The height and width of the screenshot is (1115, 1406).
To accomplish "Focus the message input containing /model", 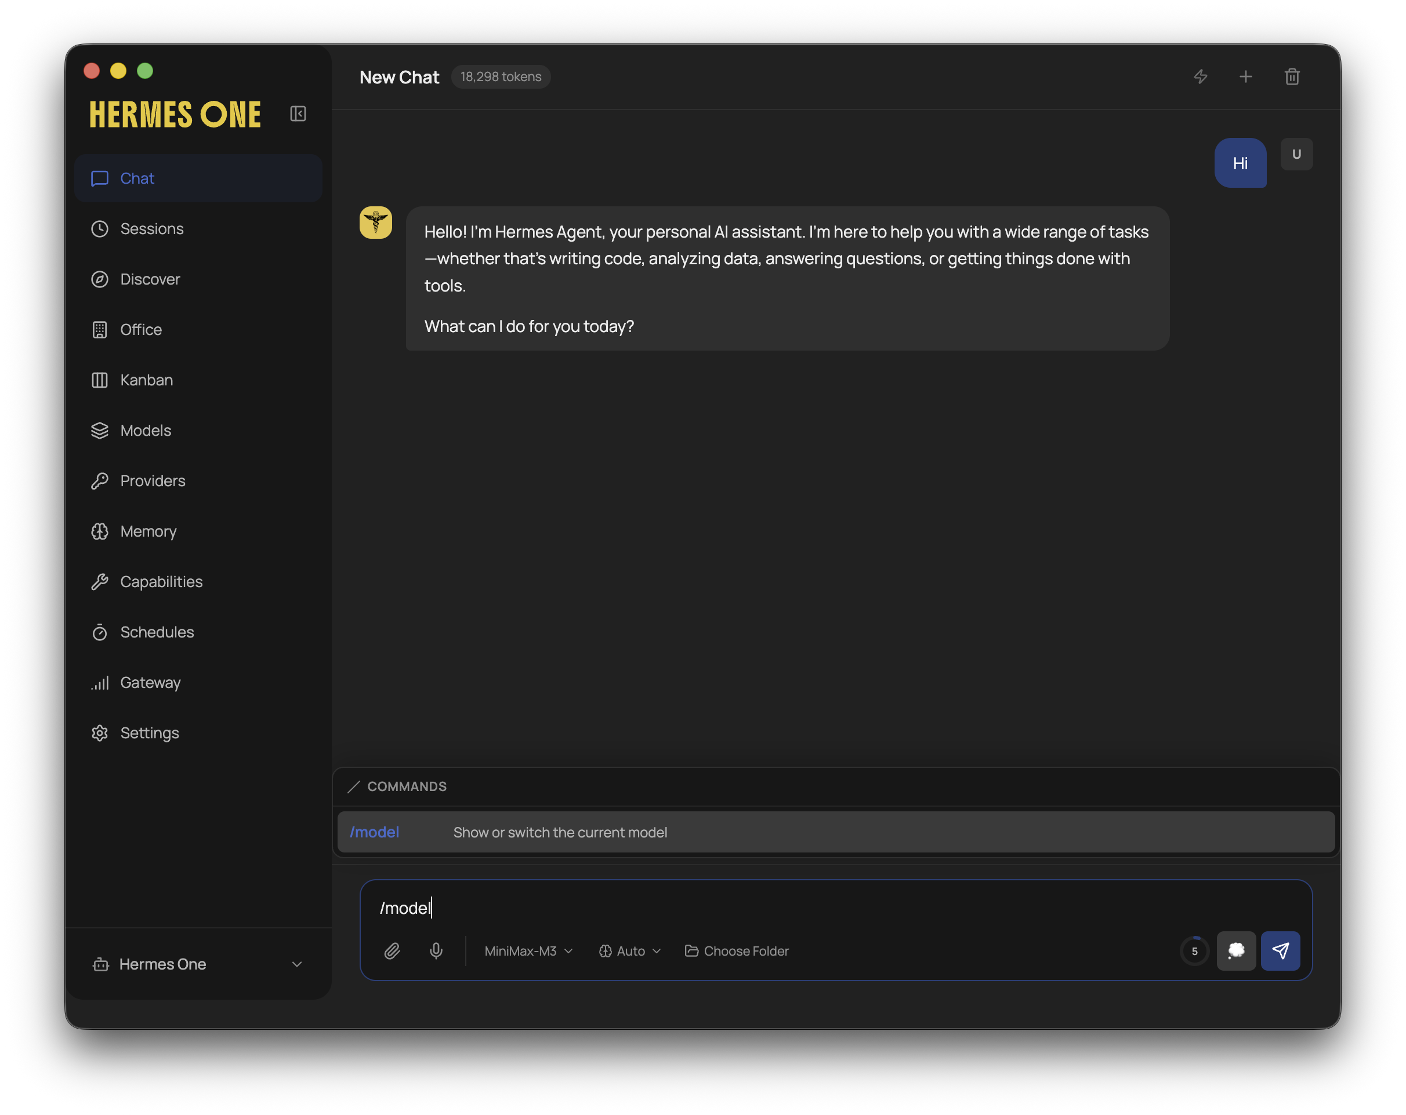I will pos(835,908).
